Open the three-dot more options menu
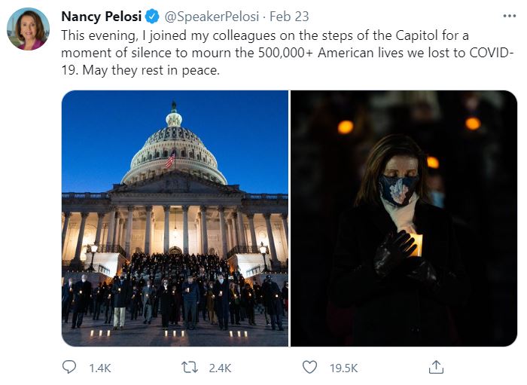The width and height of the screenshot is (527, 385). [510, 16]
